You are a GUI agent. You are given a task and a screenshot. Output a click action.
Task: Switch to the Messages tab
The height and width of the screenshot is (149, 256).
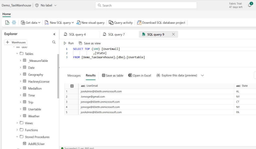coord(74,75)
